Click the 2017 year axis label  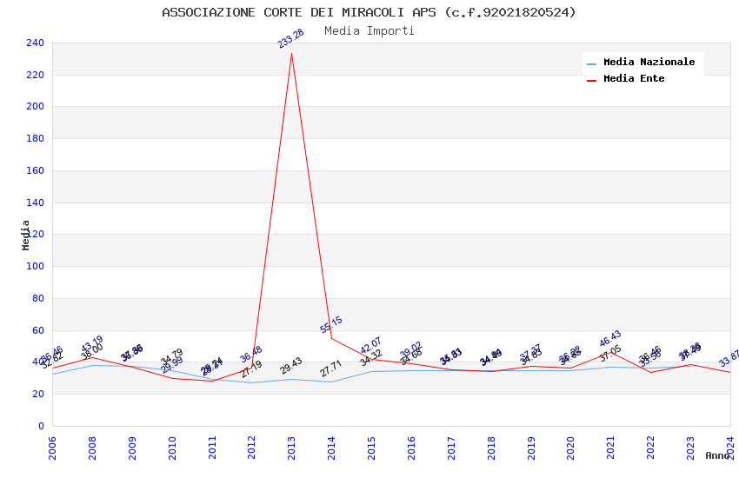[x=451, y=448]
